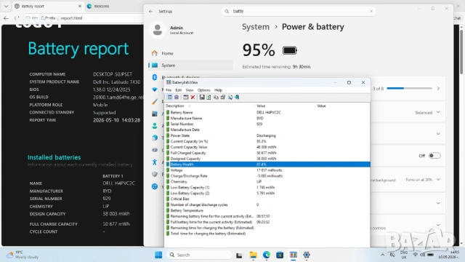Screen dimensions: 465x262
Task: Open the View menu in BatteryInfoView
Action: (190, 90)
